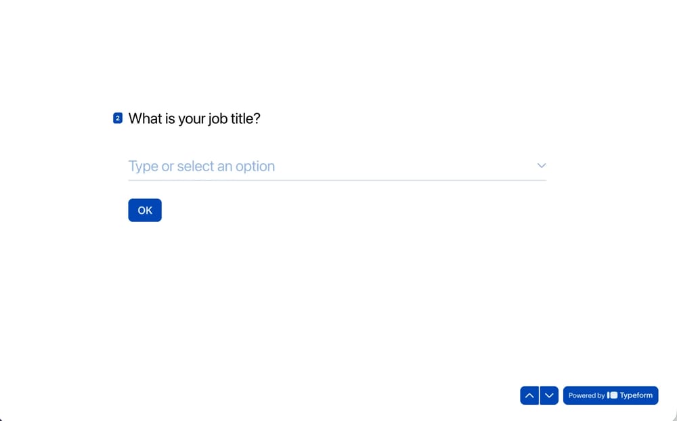
Task: Click the dropdown chevron beside the answer field
Action: tap(541, 166)
